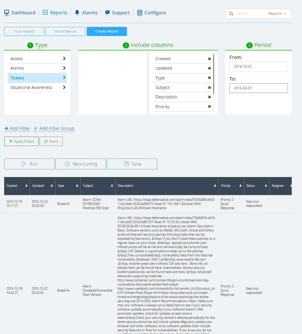The image size is (302, 334).
Task: Remove the Updated column with its X icon
Action: point(209,68)
